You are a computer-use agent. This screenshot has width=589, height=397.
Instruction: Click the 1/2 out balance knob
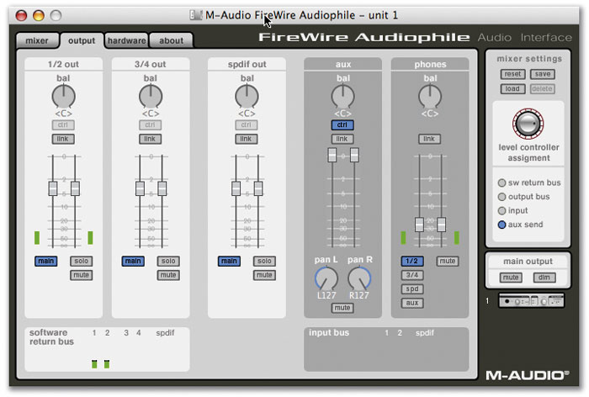point(63,96)
